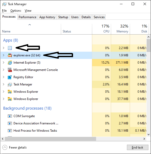The image size is (151, 154).
Task: Expand the Task Manager process entry
Action: (4, 84)
